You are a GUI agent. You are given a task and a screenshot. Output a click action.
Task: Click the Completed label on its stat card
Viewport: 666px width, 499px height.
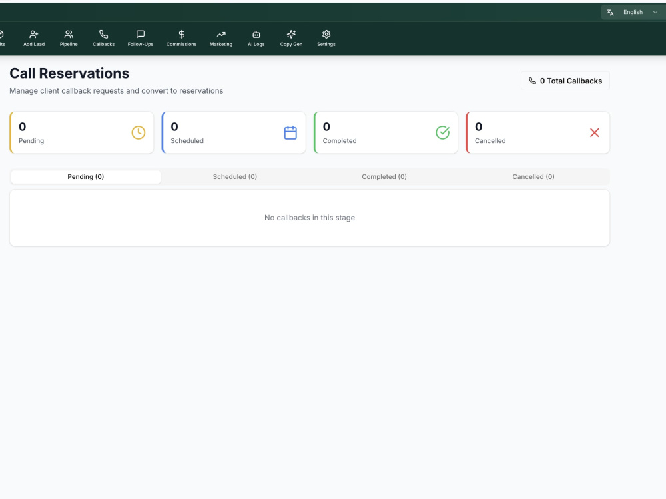340,141
